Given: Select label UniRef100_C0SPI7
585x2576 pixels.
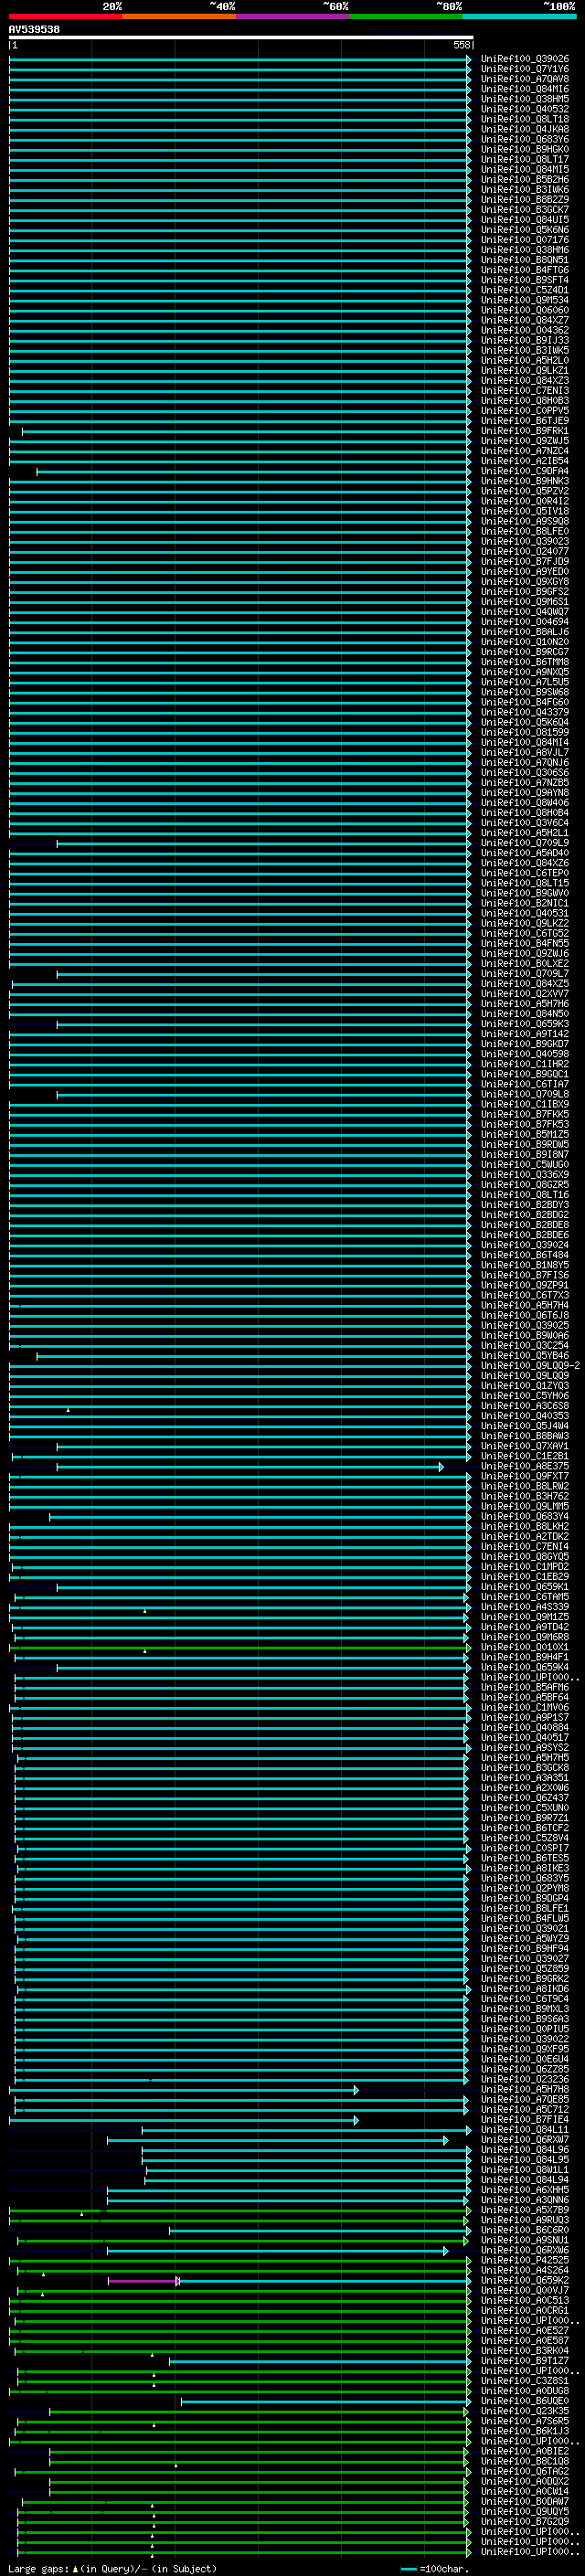Looking at the screenshot, I should pos(525,1849).
